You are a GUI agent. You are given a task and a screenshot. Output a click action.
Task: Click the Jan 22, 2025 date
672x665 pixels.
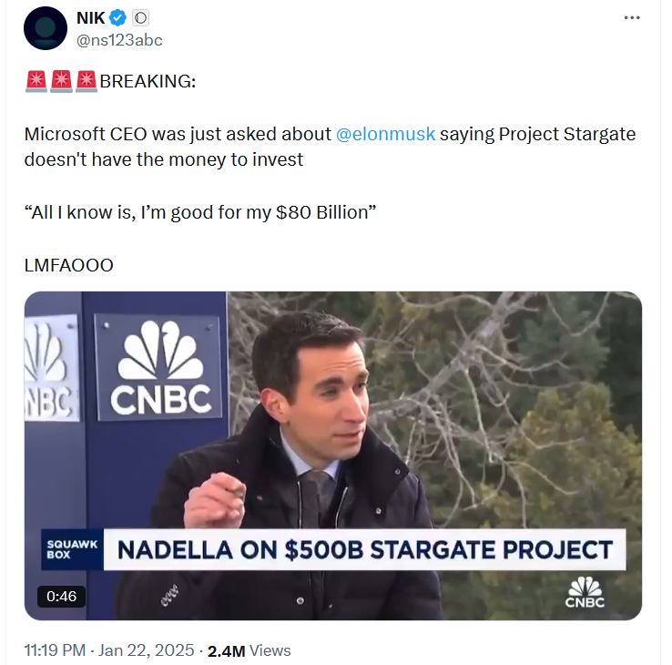147,650
